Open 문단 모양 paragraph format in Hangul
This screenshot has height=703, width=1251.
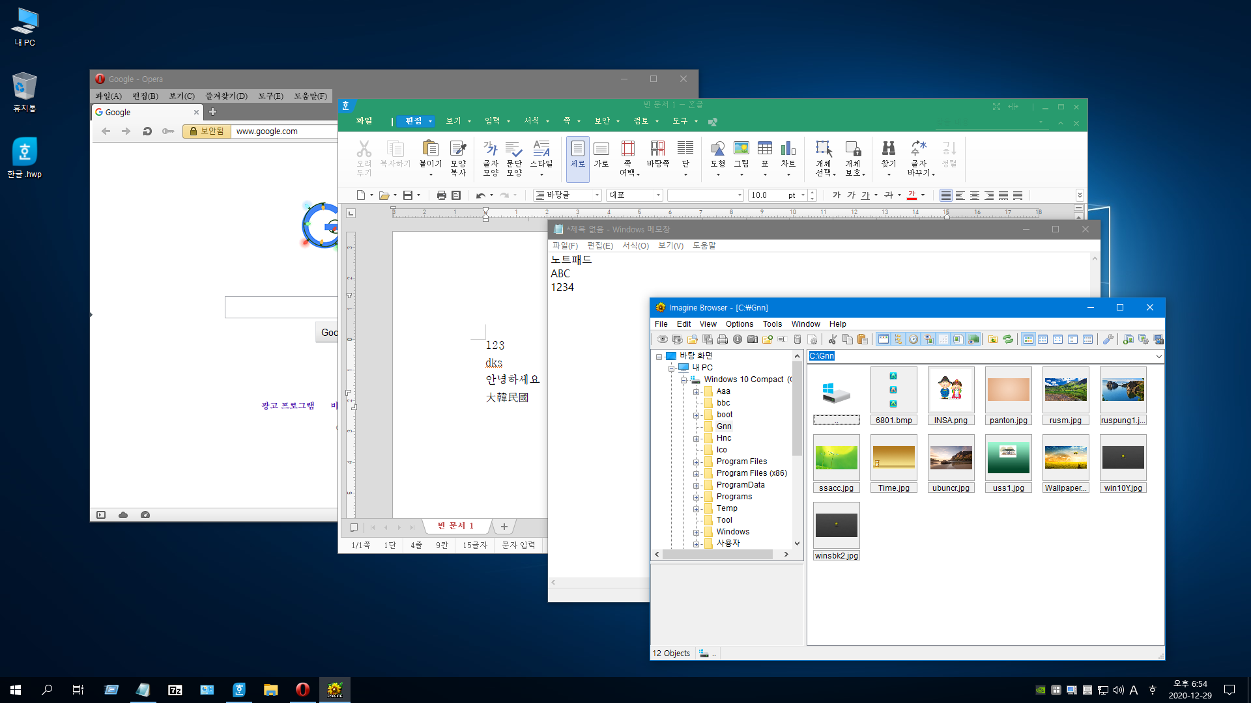coord(514,158)
